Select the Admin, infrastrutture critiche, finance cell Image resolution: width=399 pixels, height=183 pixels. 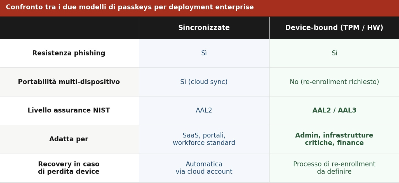point(334,139)
